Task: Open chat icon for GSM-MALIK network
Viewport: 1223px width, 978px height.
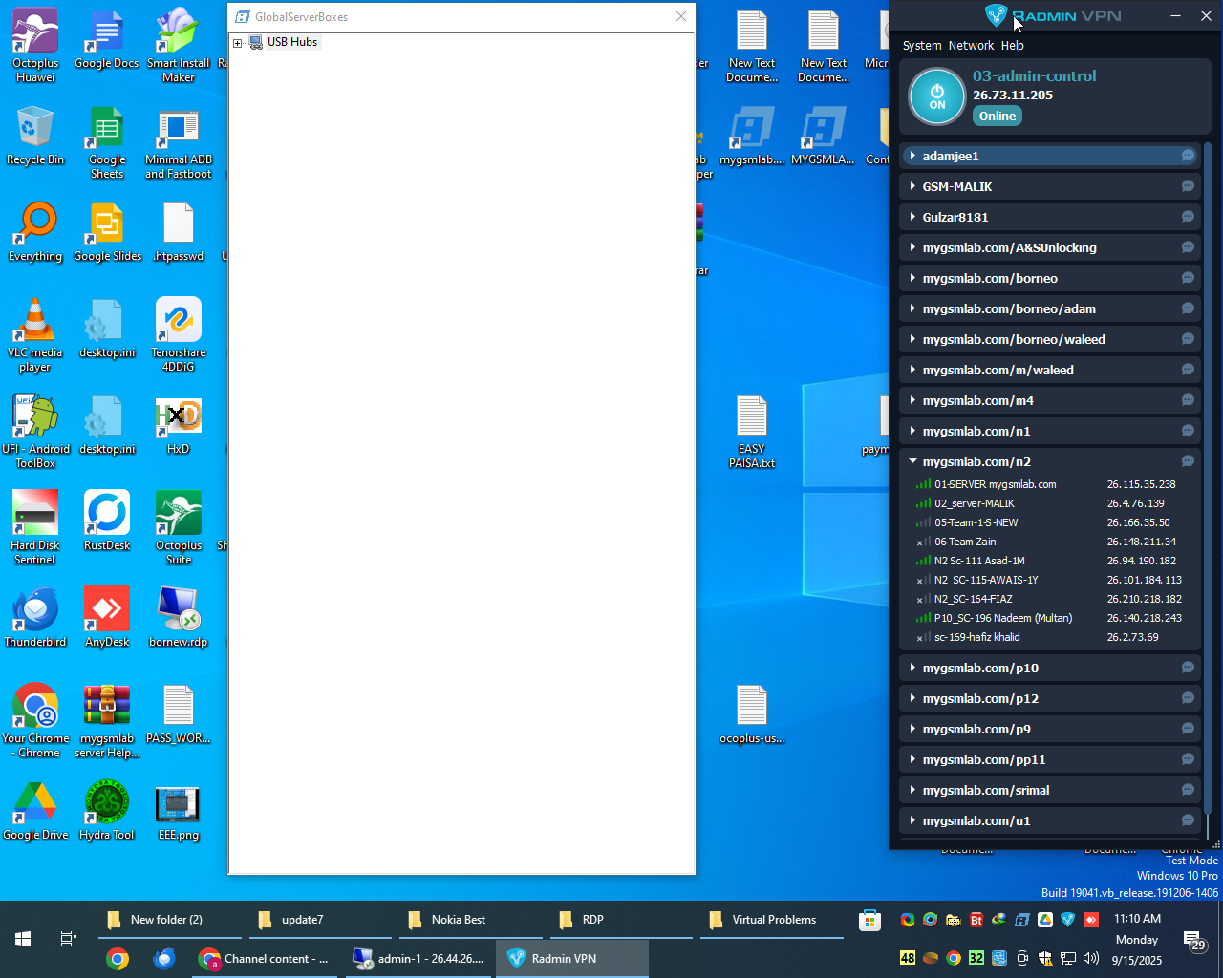Action: pos(1188,186)
